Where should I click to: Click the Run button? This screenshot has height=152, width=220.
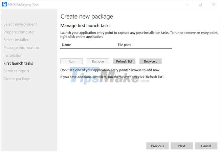pyautogui.click(x=71, y=61)
